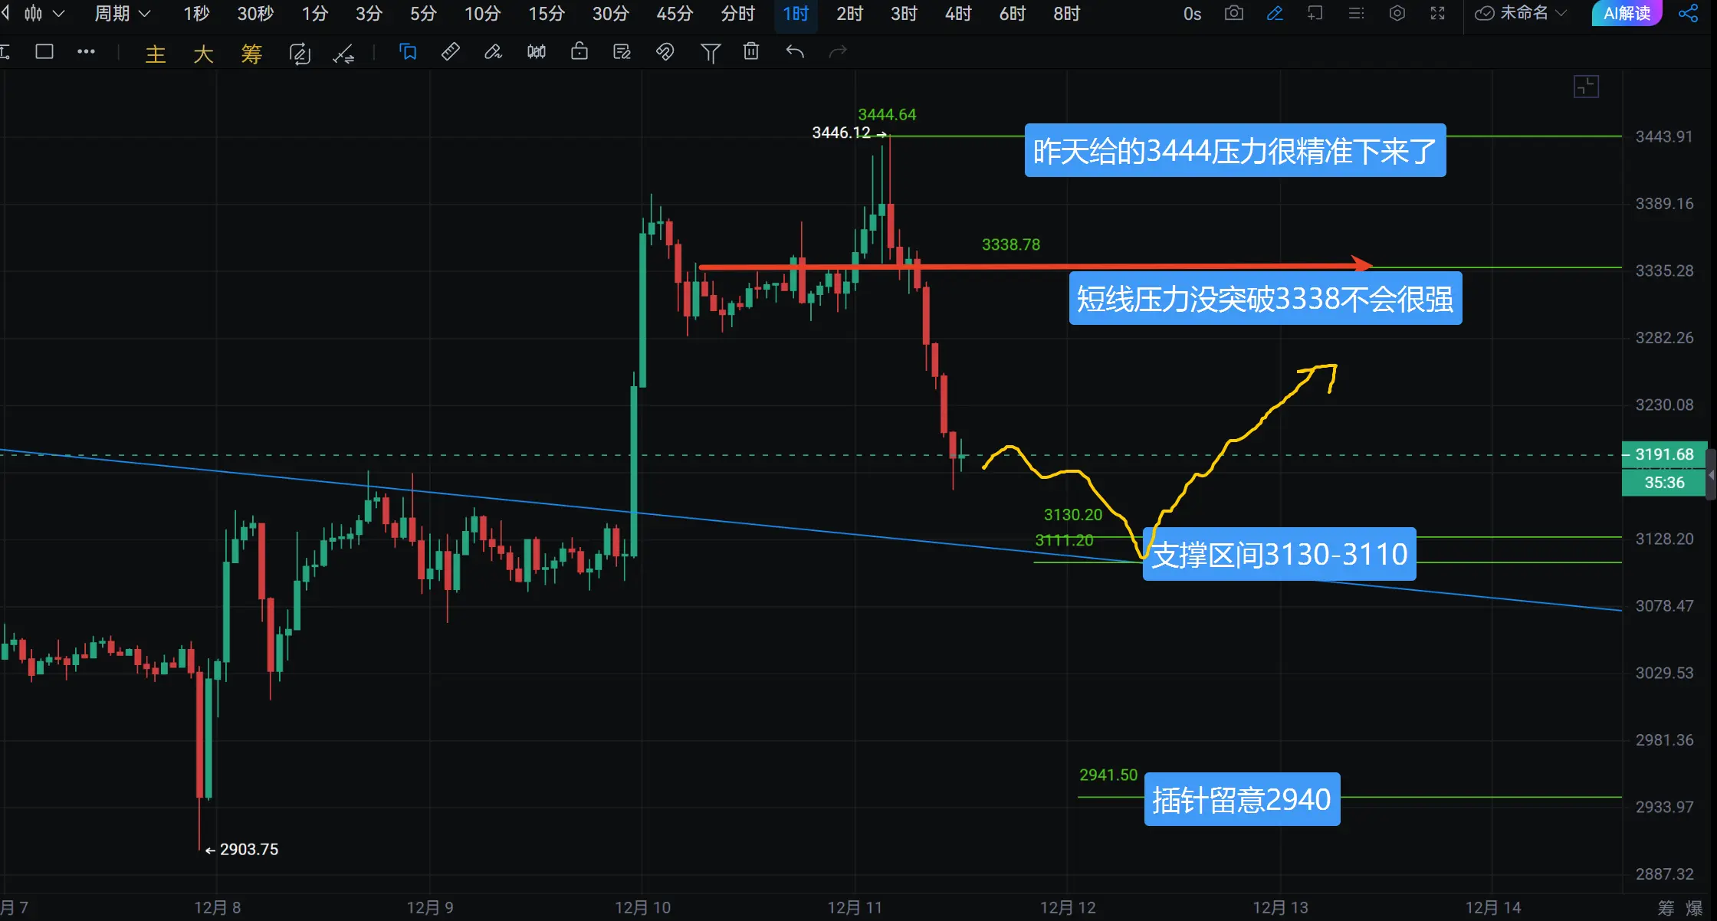This screenshot has height=921, width=1717.
Task: Click the magnet snap tool
Action: tap(665, 51)
